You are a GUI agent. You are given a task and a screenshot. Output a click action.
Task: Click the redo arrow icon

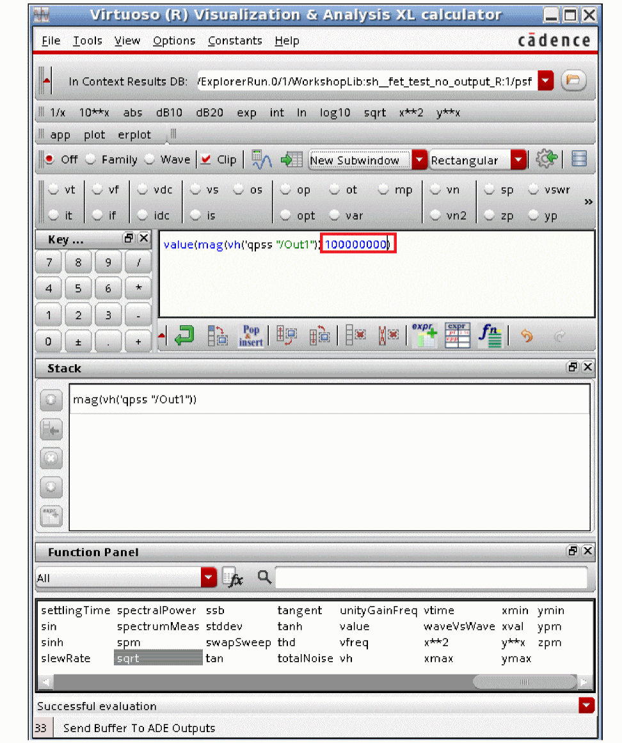tap(559, 336)
